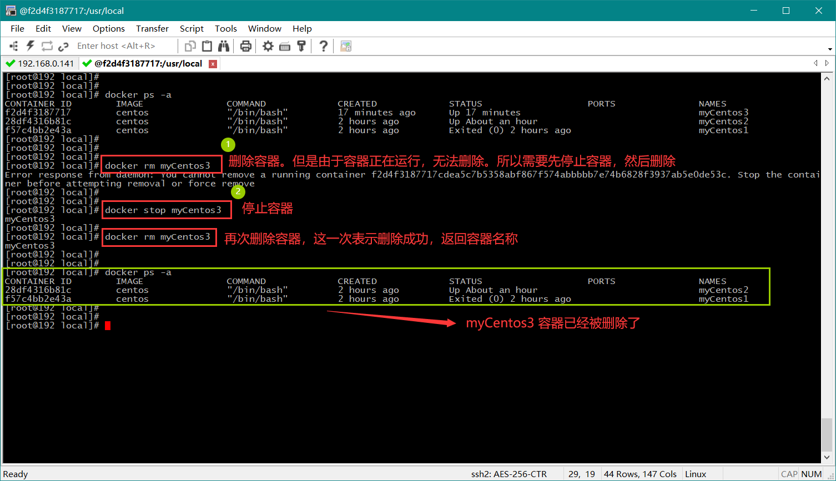Click the Print icon in toolbar

[x=246, y=46]
